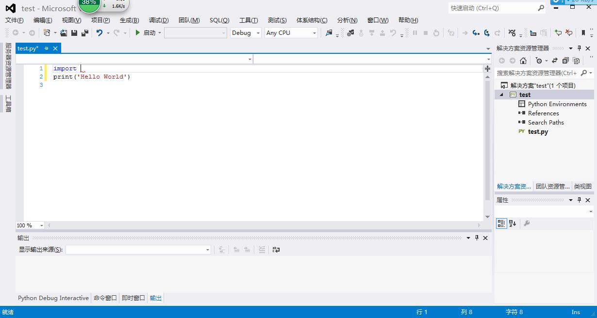Image resolution: width=597 pixels, height=318 pixels.
Task: Click Collapse All in Solution Explorer
Action: 565,61
